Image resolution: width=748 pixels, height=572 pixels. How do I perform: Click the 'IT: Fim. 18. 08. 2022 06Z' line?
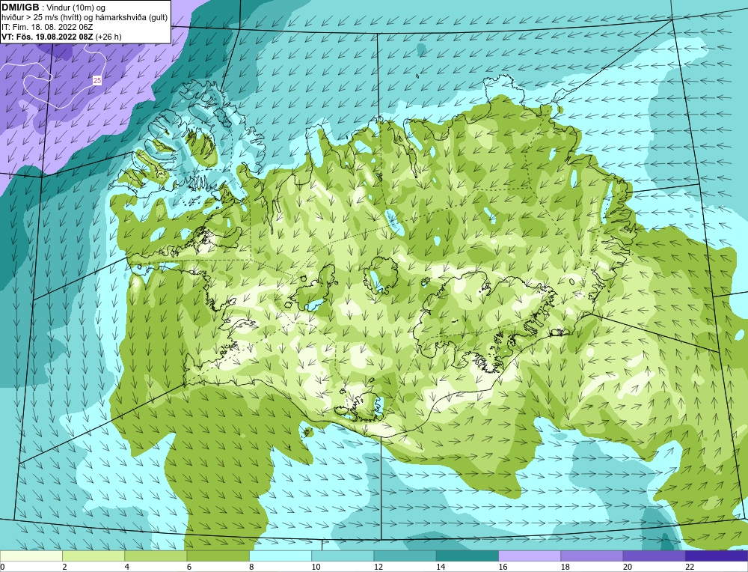47,27
